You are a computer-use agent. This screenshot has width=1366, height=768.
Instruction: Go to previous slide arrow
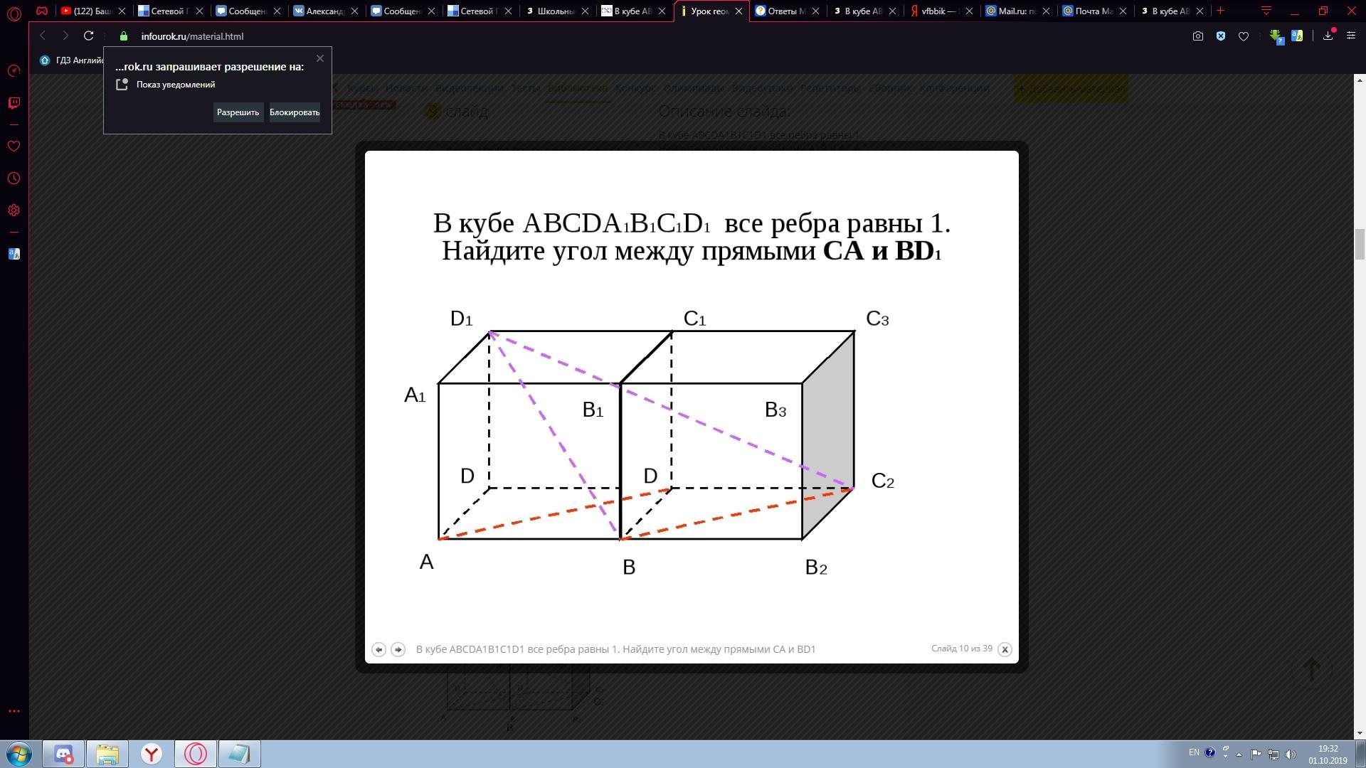coord(378,649)
